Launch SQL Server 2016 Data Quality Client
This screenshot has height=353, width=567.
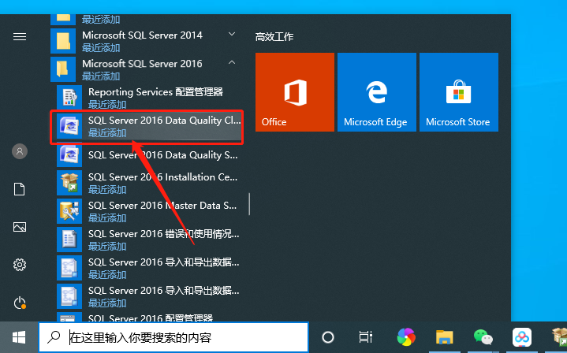click(149, 126)
